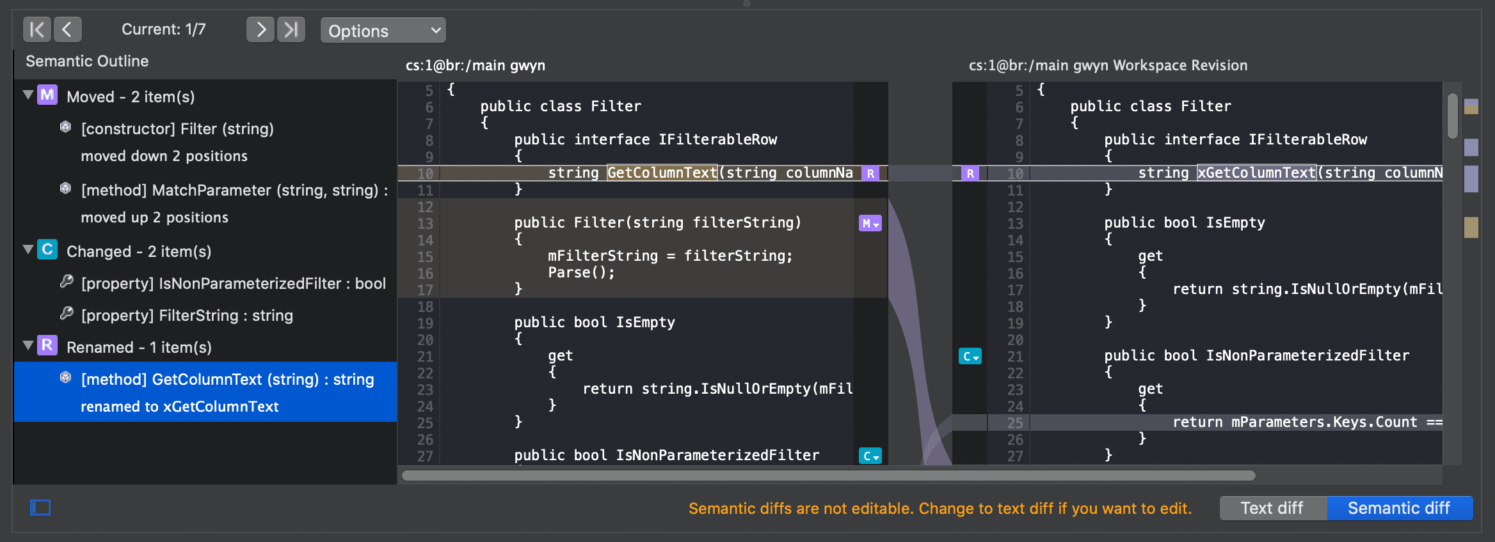Click the 'moved down 2 positions' text
This screenshot has width=1495, height=542.
(164, 156)
